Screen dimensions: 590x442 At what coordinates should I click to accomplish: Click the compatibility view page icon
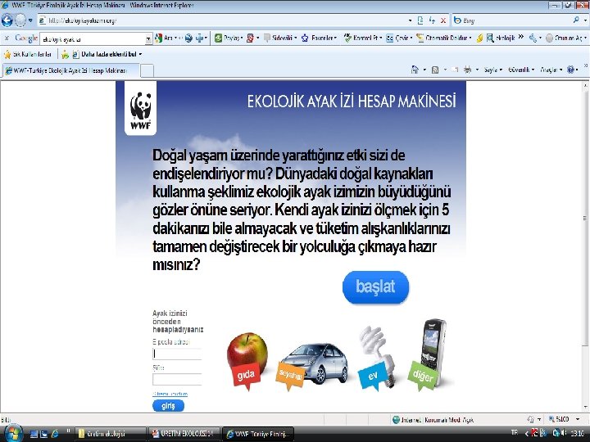tap(420, 20)
